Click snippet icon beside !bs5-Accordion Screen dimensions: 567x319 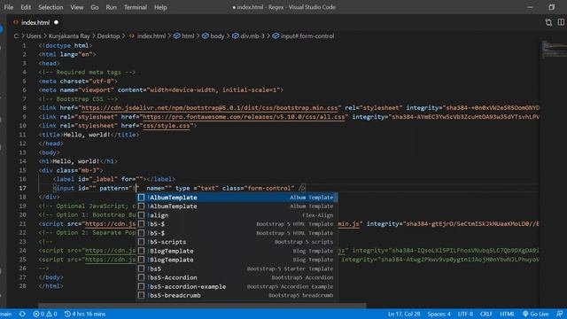pos(142,277)
